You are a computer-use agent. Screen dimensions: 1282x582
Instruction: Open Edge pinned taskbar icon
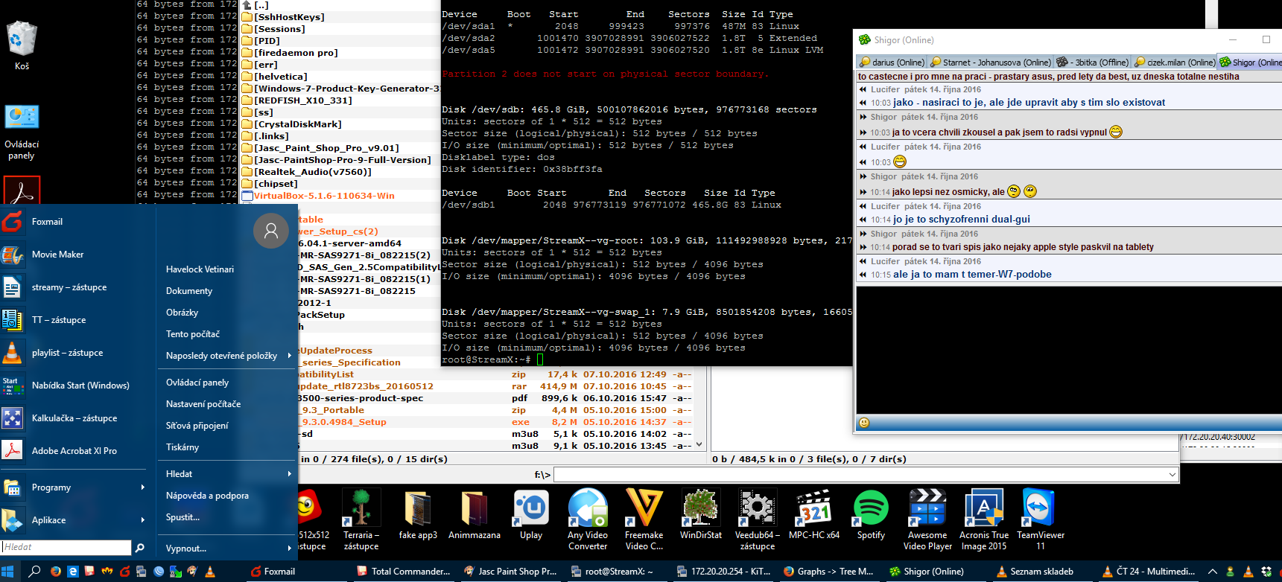click(x=72, y=572)
